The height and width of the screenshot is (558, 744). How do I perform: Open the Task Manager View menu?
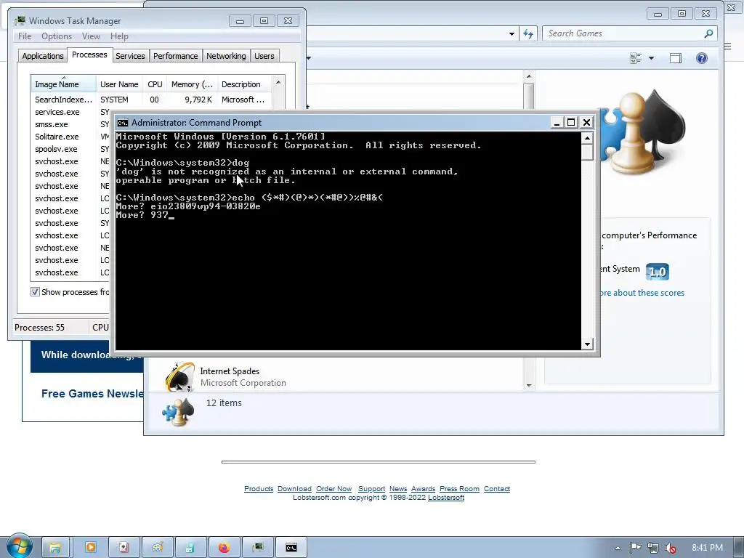[91, 36]
